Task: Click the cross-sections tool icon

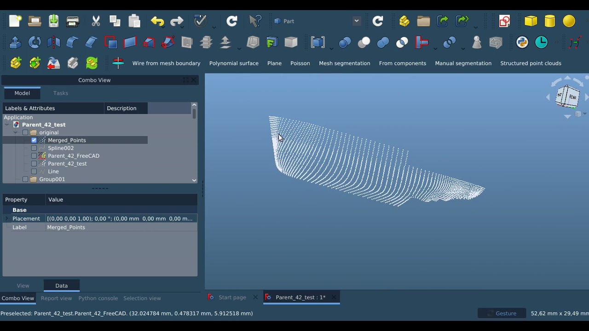Action: coord(206,42)
